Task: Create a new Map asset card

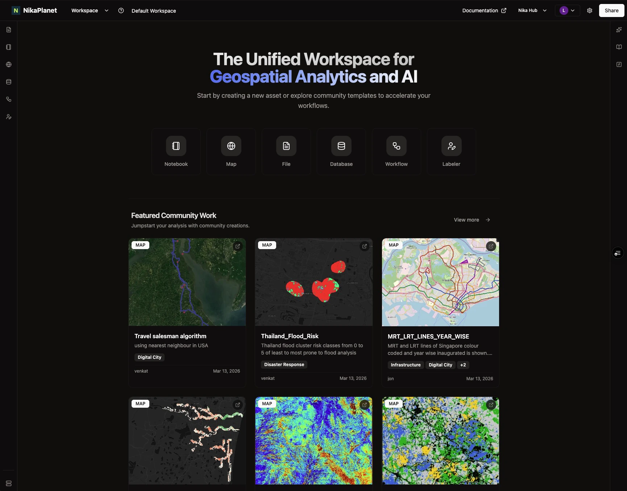Action: click(x=231, y=151)
